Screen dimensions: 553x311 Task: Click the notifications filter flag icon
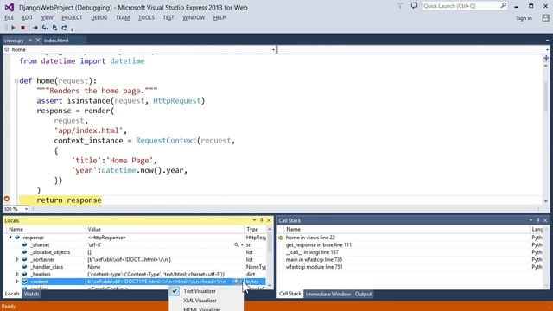click(400, 6)
